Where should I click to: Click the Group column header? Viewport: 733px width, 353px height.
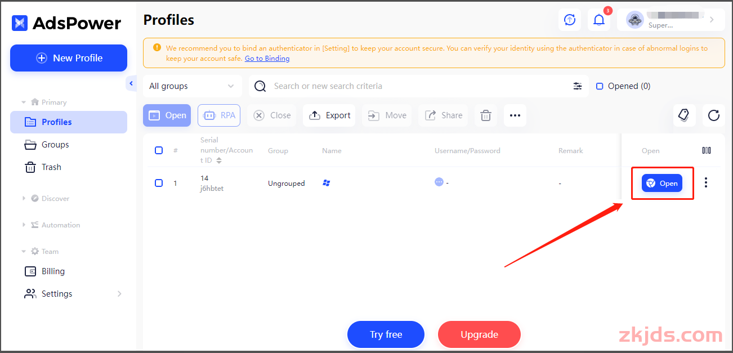278,151
